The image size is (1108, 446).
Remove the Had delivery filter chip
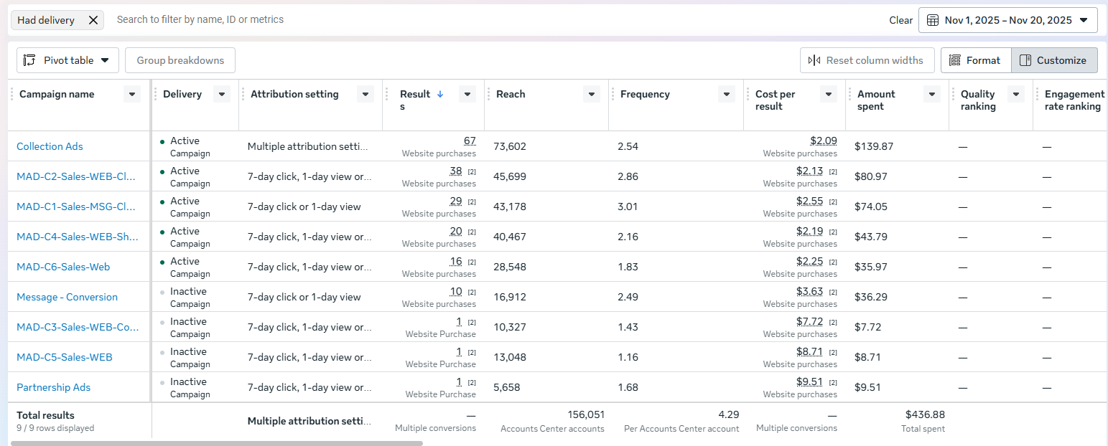(x=93, y=20)
